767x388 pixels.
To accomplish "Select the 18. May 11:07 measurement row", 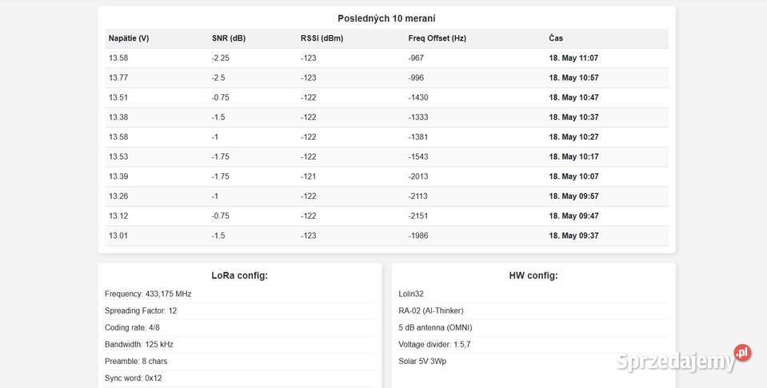I will pyautogui.click(x=386, y=58).
